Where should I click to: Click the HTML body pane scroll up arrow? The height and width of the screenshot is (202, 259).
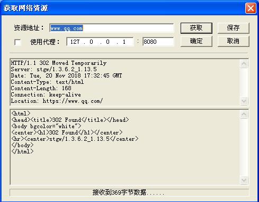point(244,114)
